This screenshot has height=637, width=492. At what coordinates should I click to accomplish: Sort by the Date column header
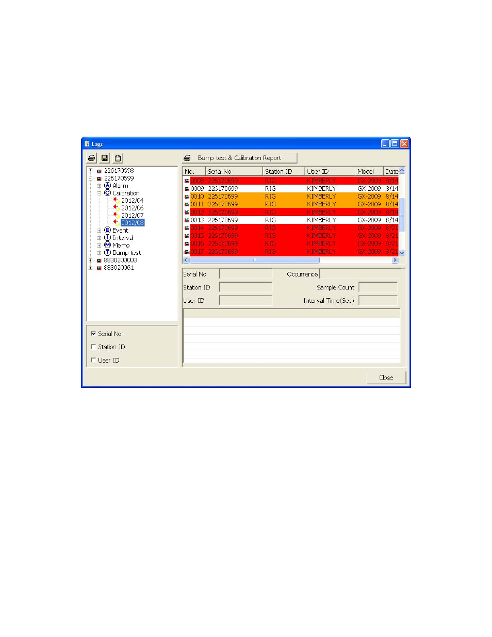point(391,171)
